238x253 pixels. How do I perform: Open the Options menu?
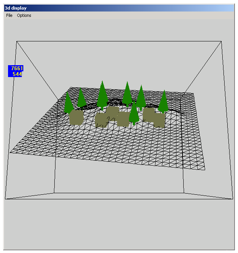tap(24, 15)
